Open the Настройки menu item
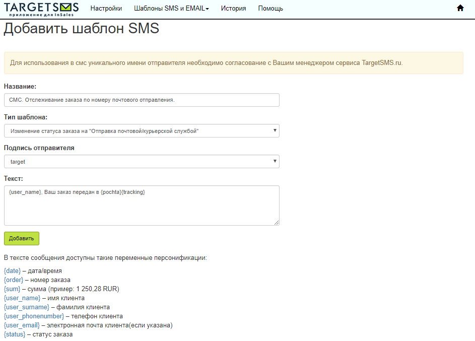The height and width of the screenshot is (341, 475). pyautogui.click(x=106, y=9)
